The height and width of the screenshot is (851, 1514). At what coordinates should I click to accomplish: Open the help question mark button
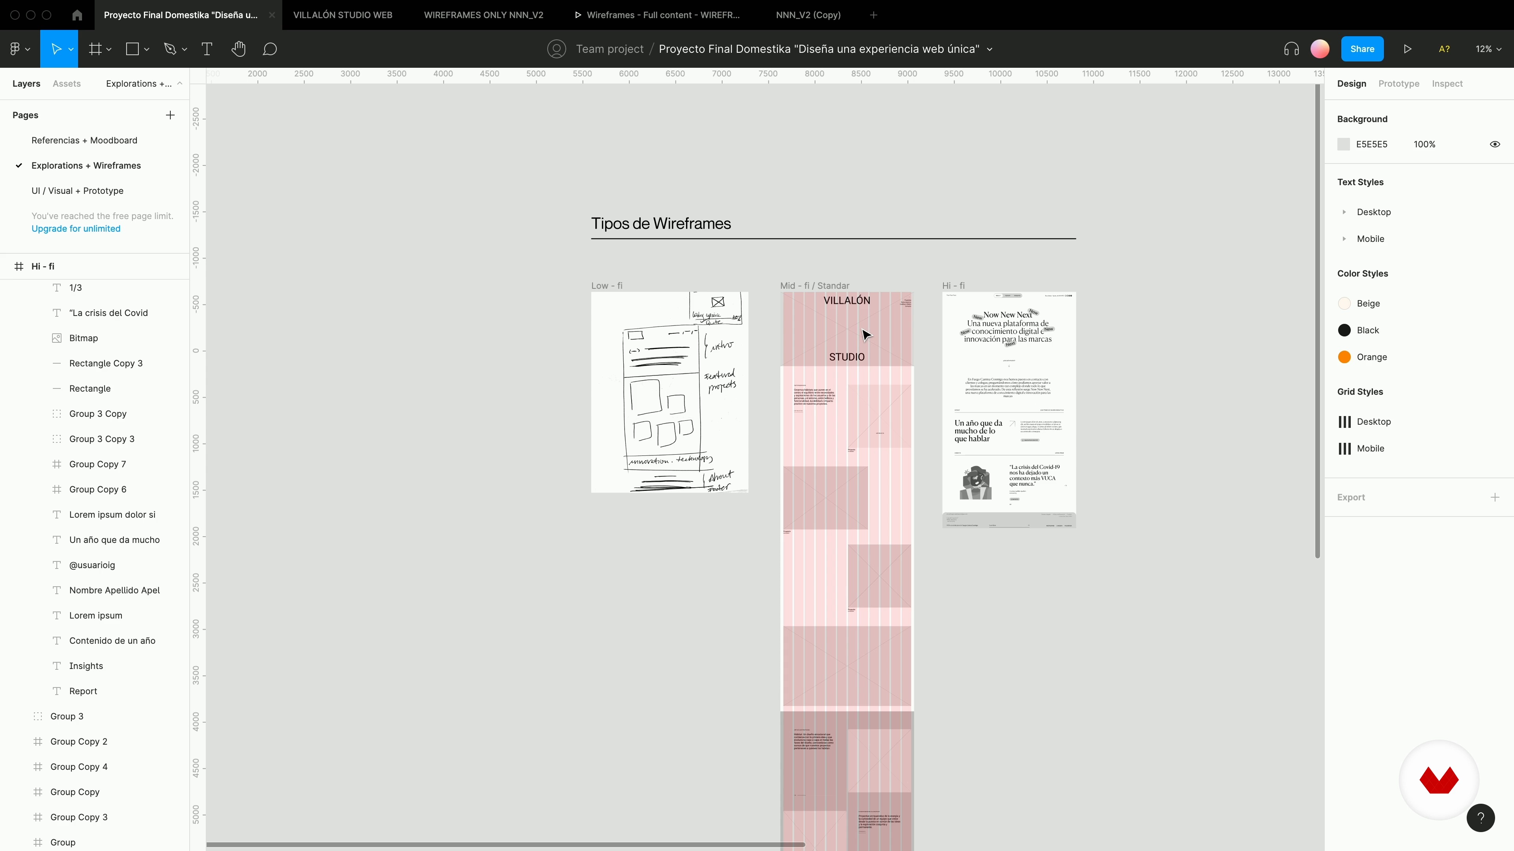coord(1480,818)
